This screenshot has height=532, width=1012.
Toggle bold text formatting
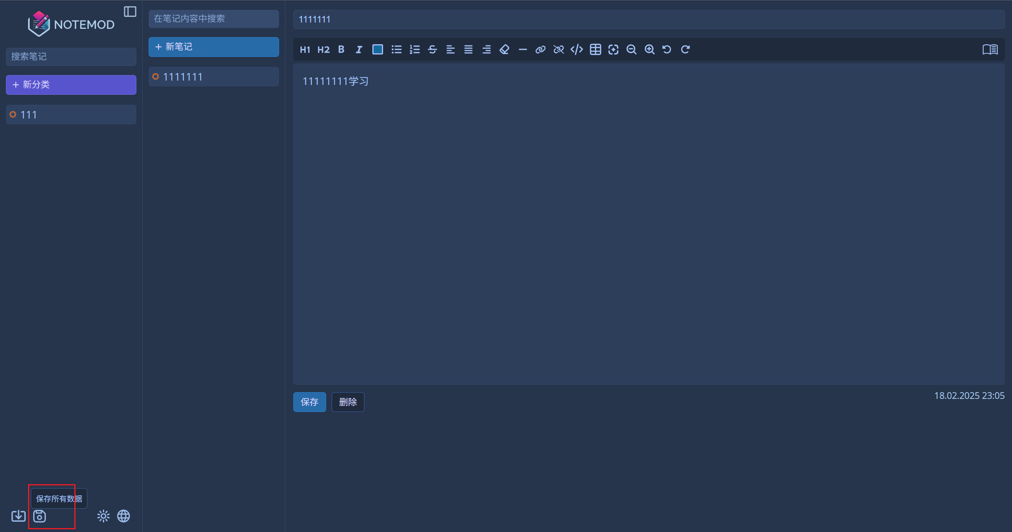(341, 49)
